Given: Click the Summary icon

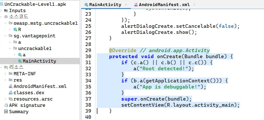Looking at the screenshot, I should [x=6, y=112].
